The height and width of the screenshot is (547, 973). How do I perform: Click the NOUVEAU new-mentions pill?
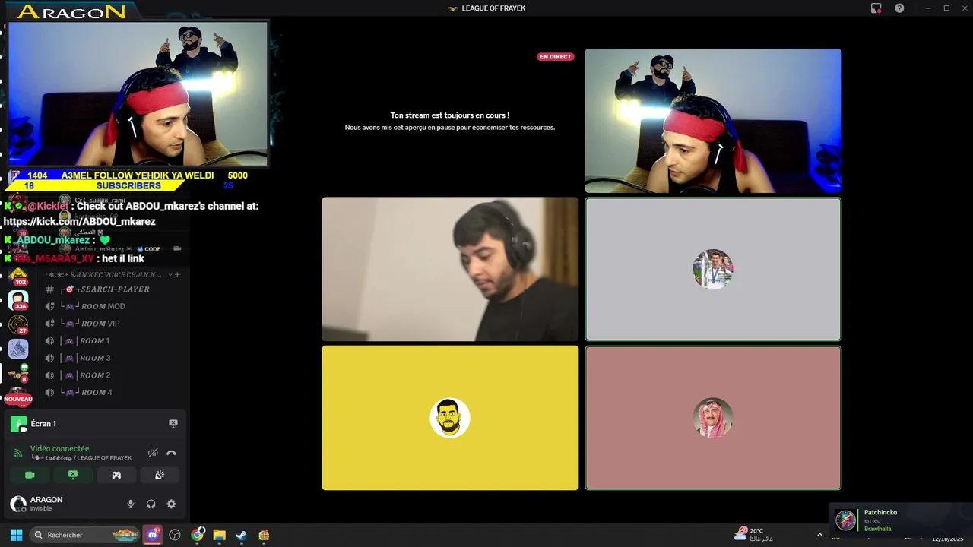[18, 399]
